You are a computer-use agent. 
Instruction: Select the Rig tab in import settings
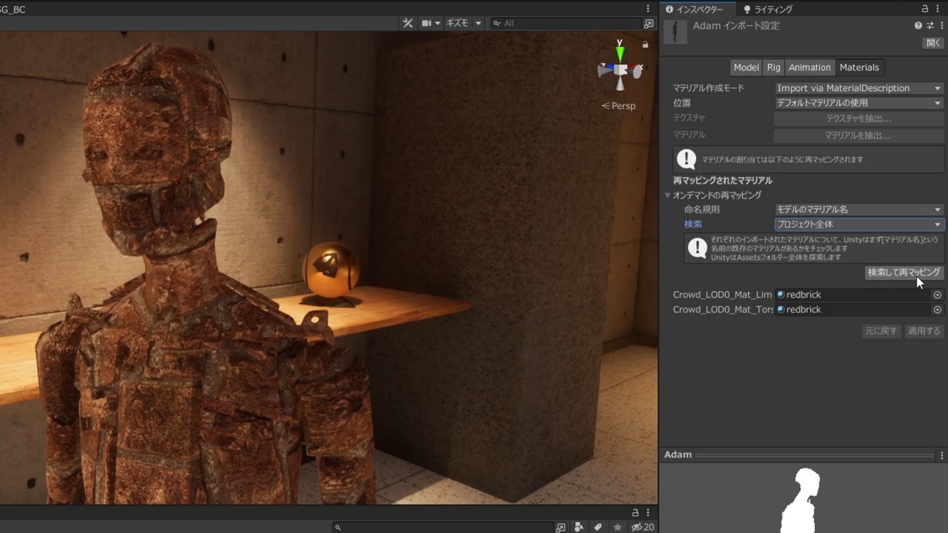[x=773, y=67]
